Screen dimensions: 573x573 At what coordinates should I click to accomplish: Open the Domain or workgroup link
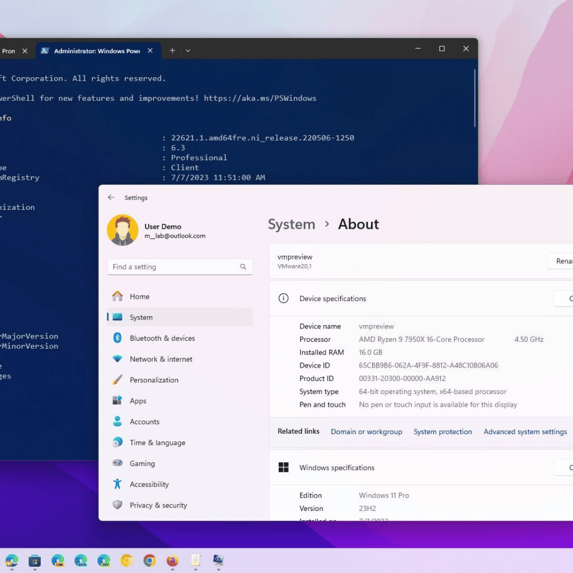[x=367, y=431]
